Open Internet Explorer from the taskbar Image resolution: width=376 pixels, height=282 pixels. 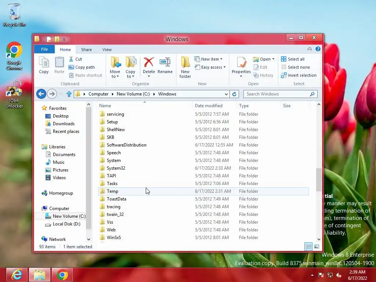(x=17, y=275)
